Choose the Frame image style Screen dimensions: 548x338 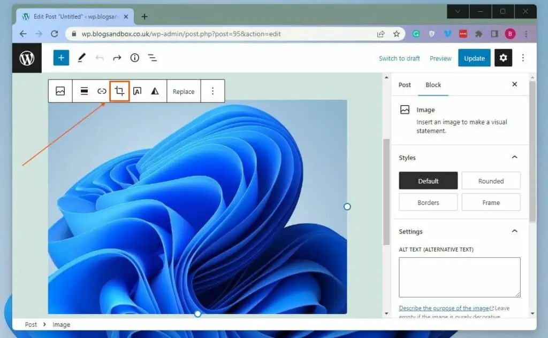tap(491, 202)
